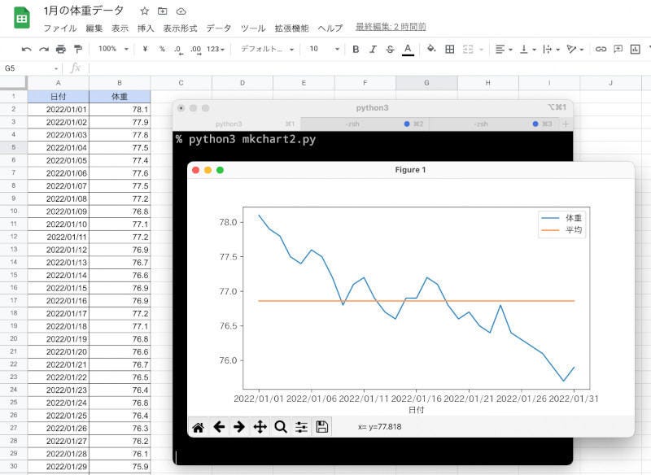Viewport: 651px width, 475px height.
Task: Open the データ menu
Action: pos(218,28)
